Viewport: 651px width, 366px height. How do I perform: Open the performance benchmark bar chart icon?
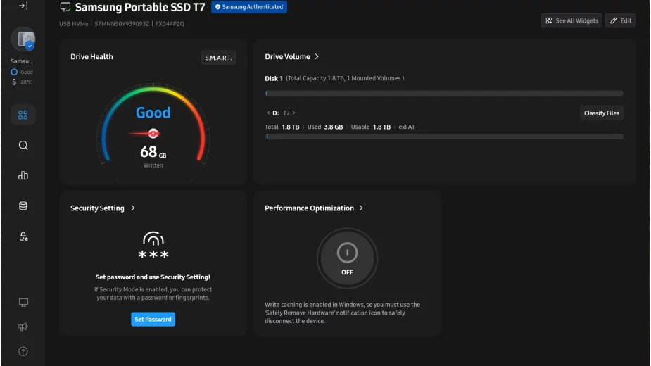point(23,176)
